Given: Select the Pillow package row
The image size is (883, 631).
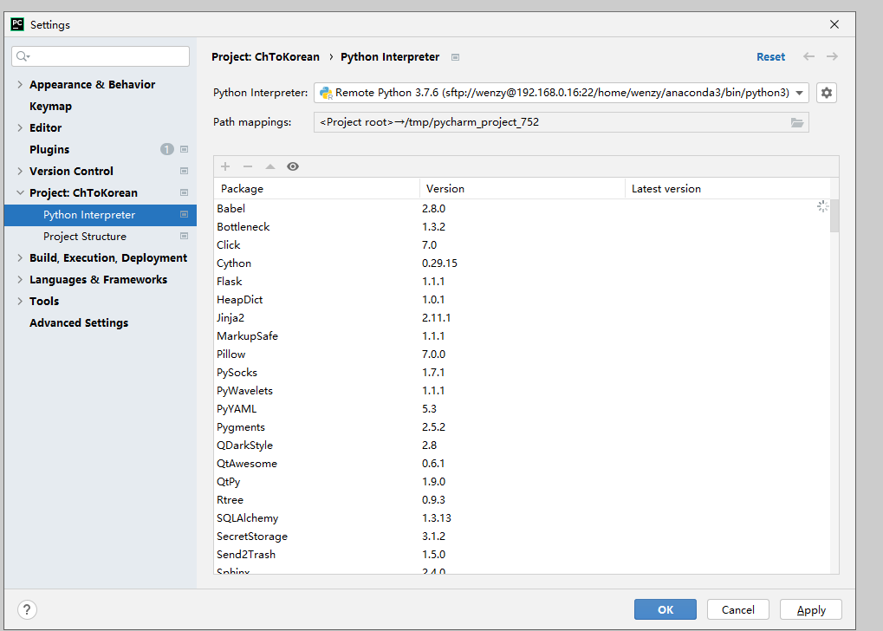Looking at the screenshot, I should point(522,355).
